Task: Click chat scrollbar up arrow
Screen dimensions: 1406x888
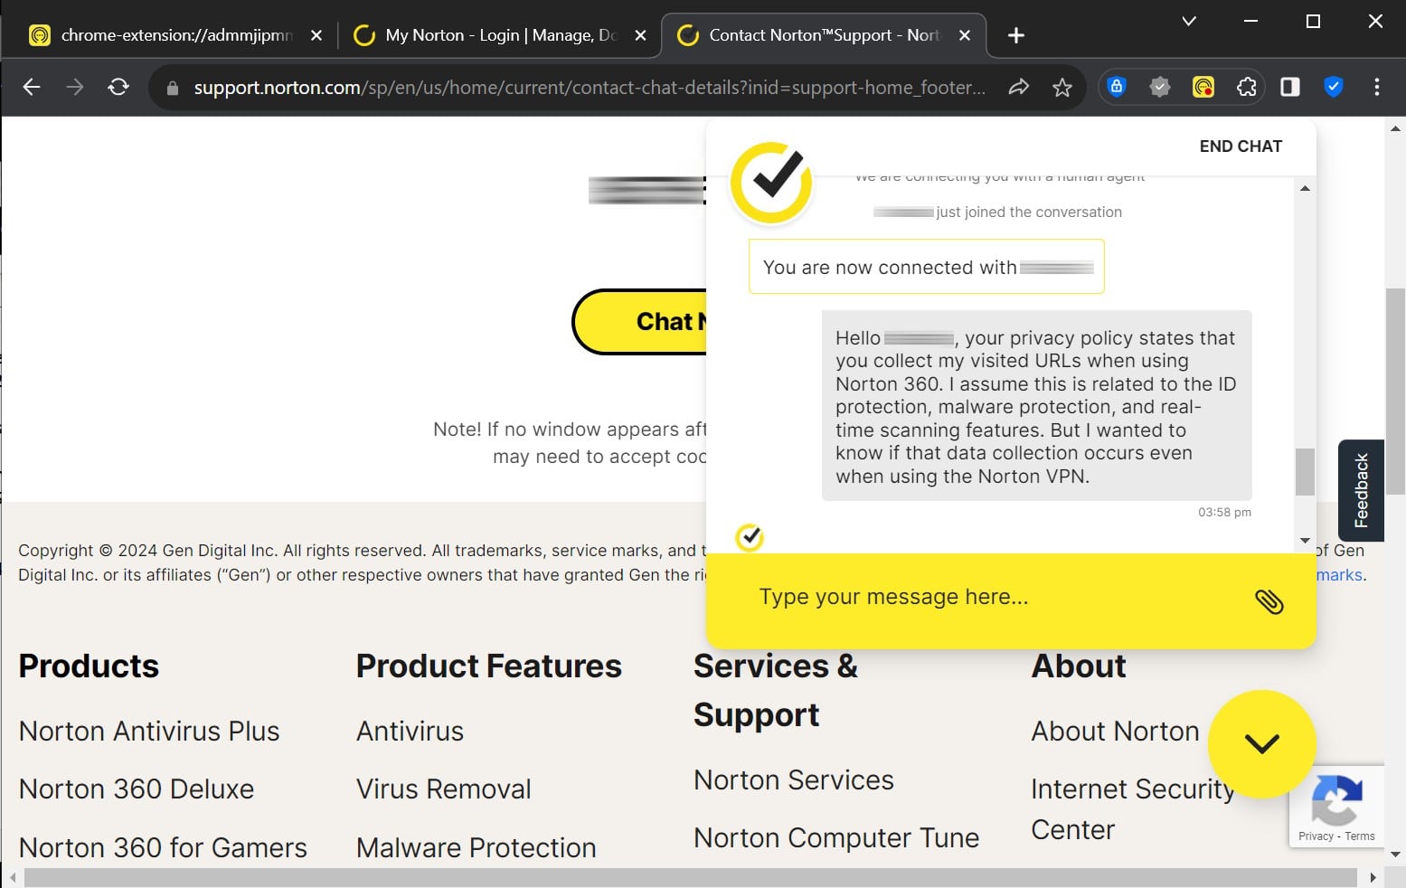Action: pos(1305,188)
